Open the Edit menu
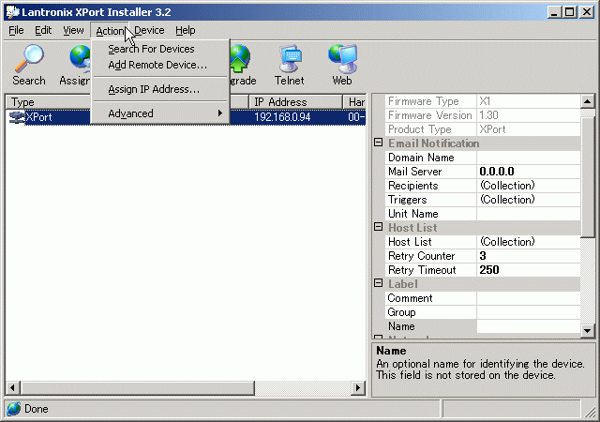Image resolution: width=600 pixels, height=422 pixels. pyautogui.click(x=43, y=30)
